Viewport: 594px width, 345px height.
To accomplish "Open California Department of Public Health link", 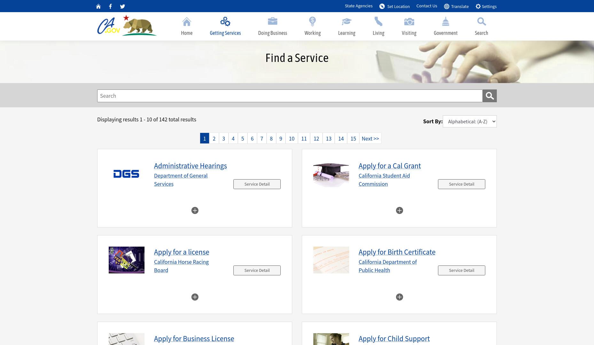I will [388, 266].
